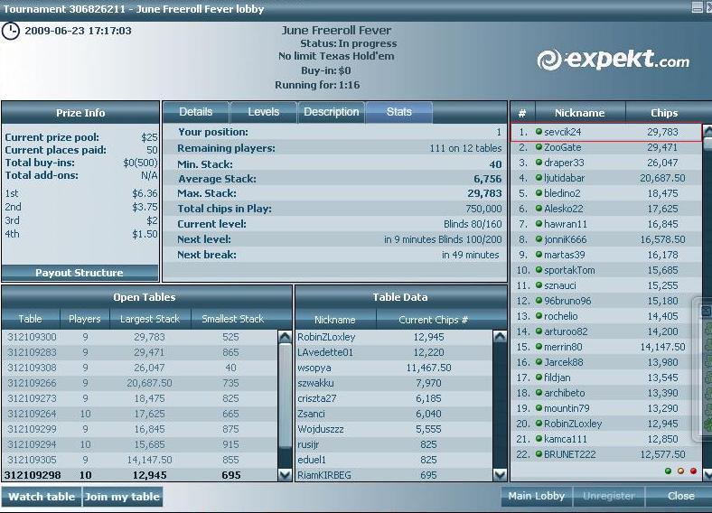Open the Payout Structure
Screen dimensions: 712x513
pos(80,273)
